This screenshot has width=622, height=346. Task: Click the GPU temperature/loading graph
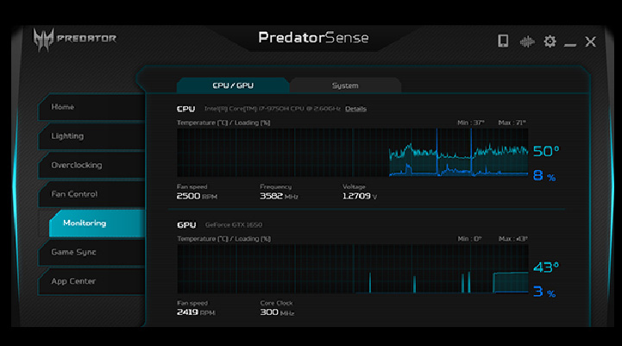[x=352, y=268]
